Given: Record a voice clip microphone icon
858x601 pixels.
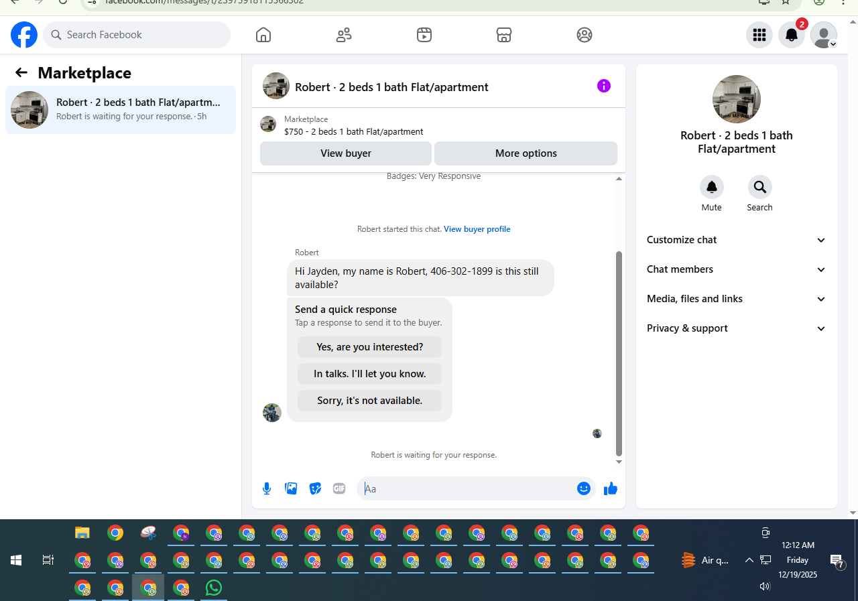Looking at the screenshot, I should [x=267, y=488].
